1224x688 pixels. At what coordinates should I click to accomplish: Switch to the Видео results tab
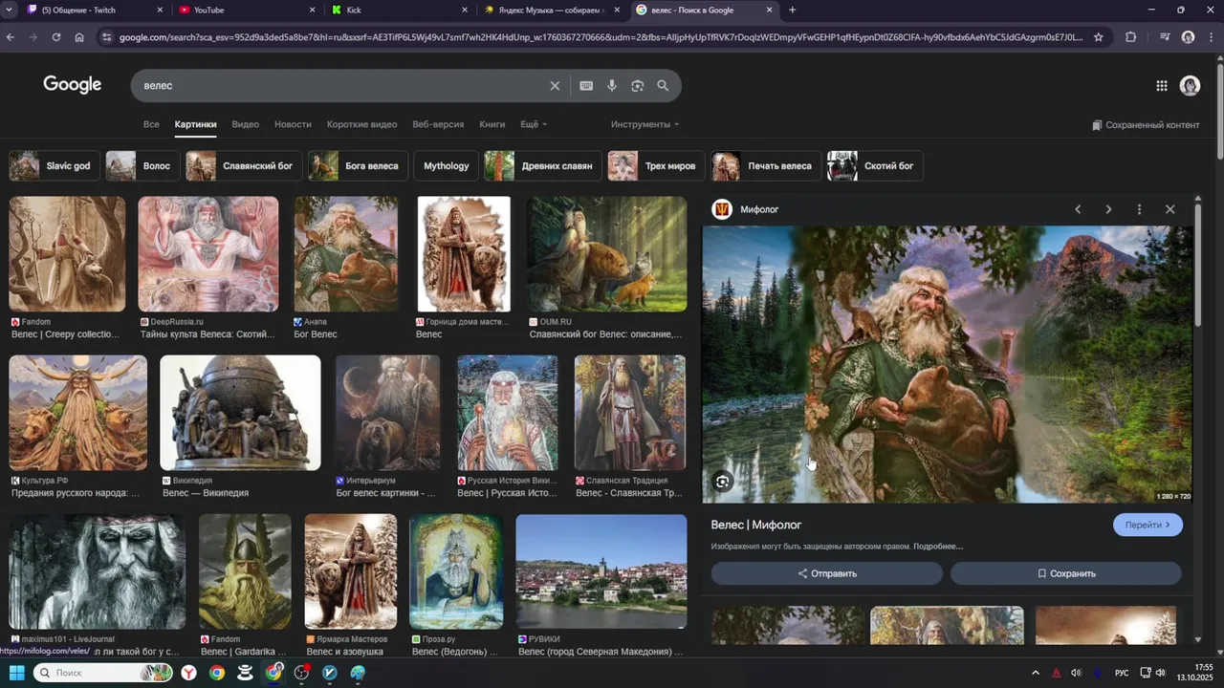pos(245,124)
